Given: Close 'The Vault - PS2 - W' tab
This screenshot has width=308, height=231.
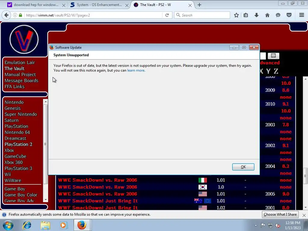Looking at the screenshot, I should click(190, 5).
